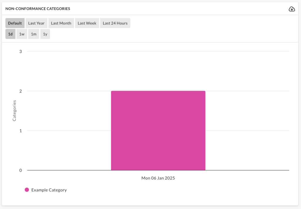The width and height of the screenshot is (301, 209).
Task: Click the y-axis value 0
Action: (21, 170)
